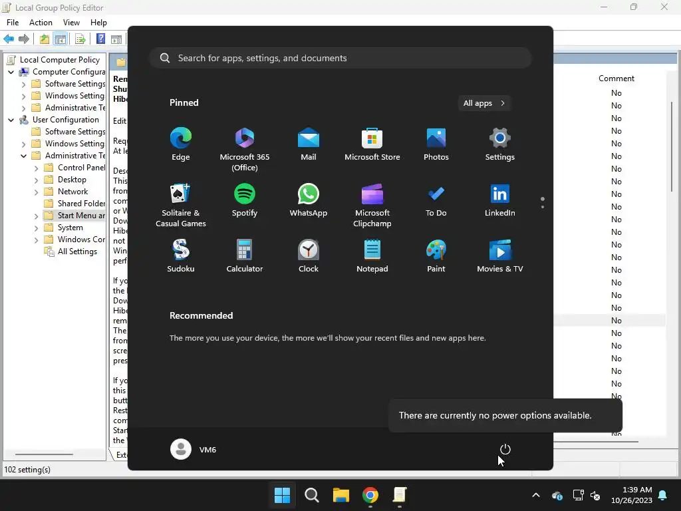Open the Calculator app
Image resolution: width=681 pixels, height=511 pixels.
tap(245, 256)
